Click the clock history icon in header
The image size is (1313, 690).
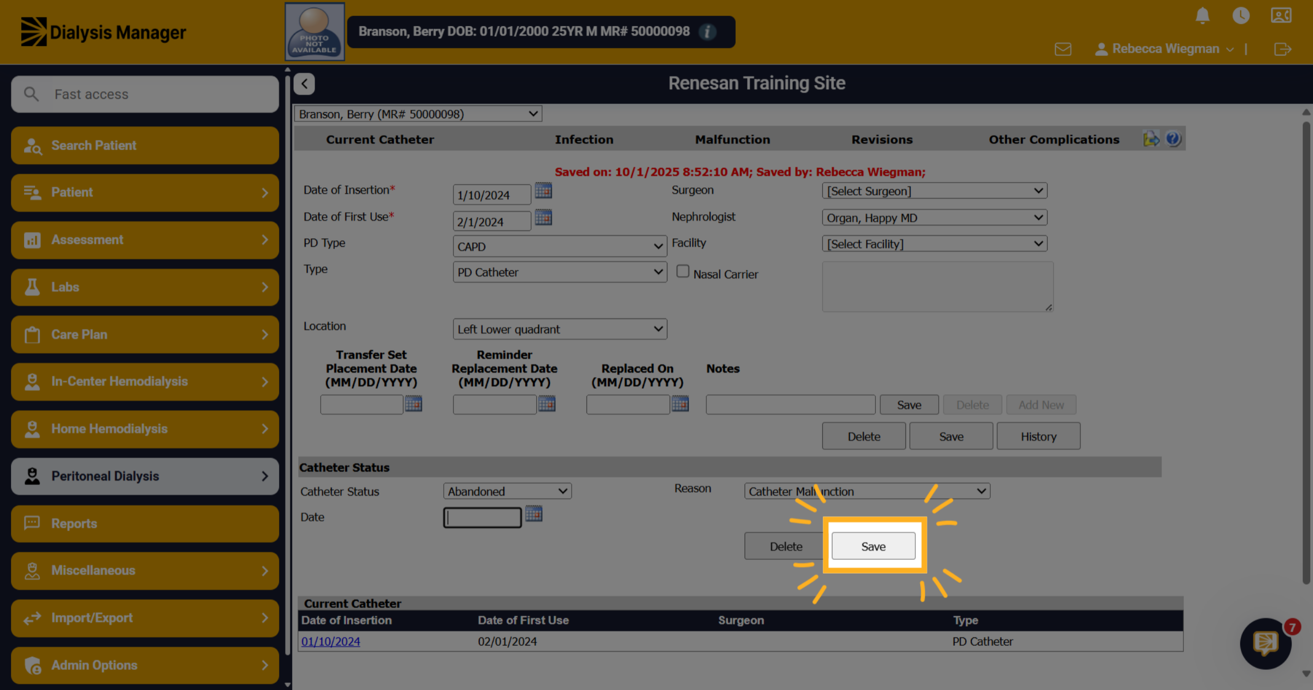point(1241,15)
